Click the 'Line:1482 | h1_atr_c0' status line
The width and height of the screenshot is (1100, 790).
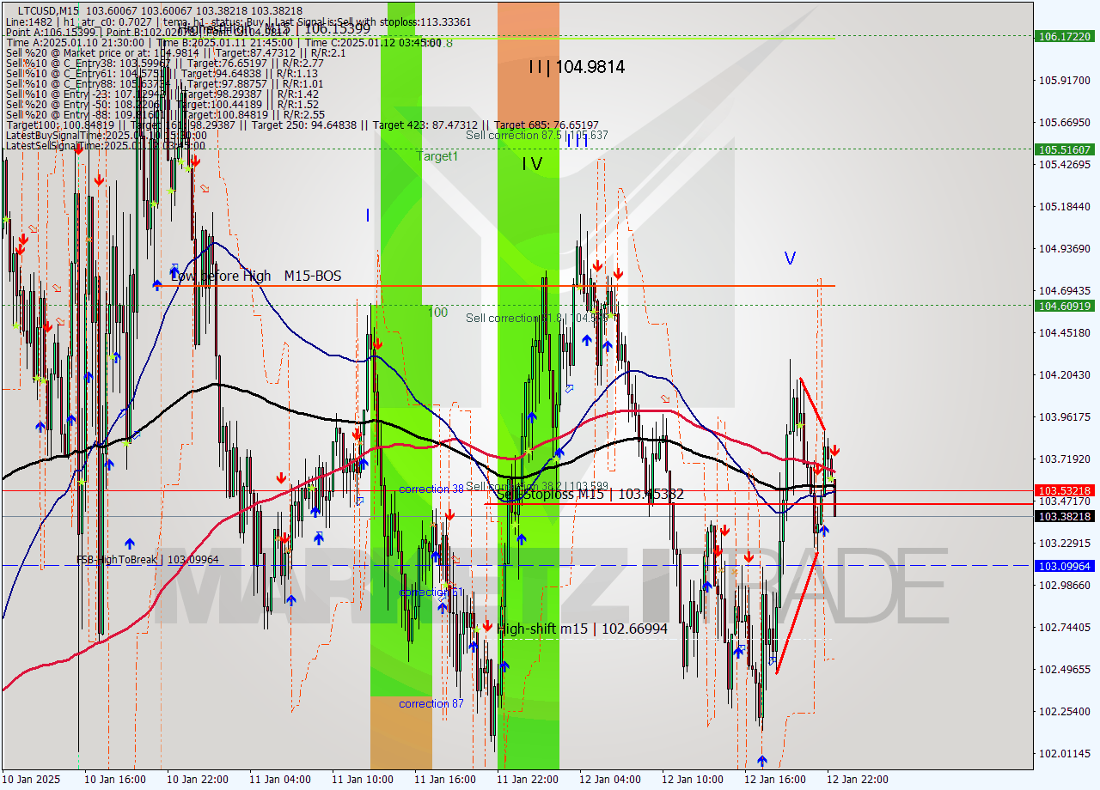238,21
